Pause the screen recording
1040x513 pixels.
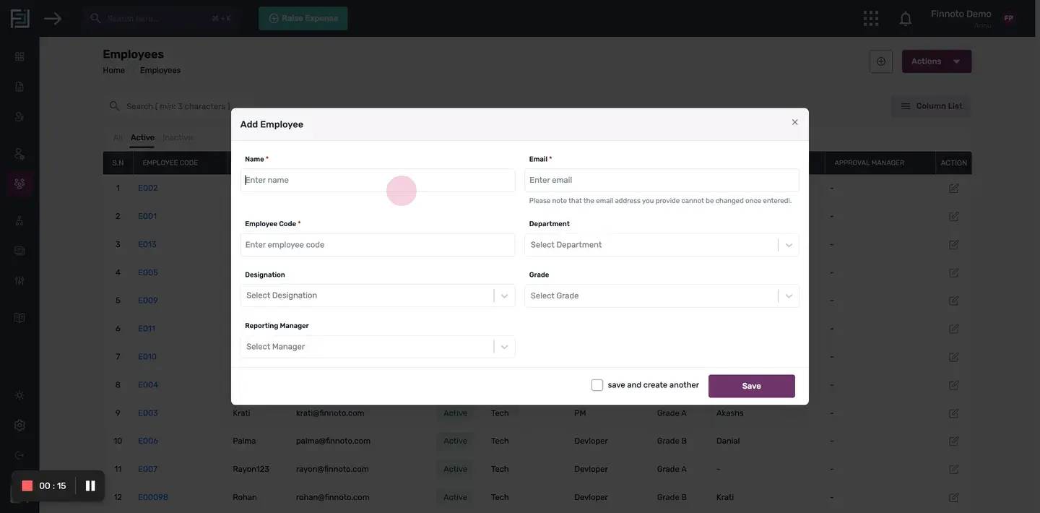point(90,486)
